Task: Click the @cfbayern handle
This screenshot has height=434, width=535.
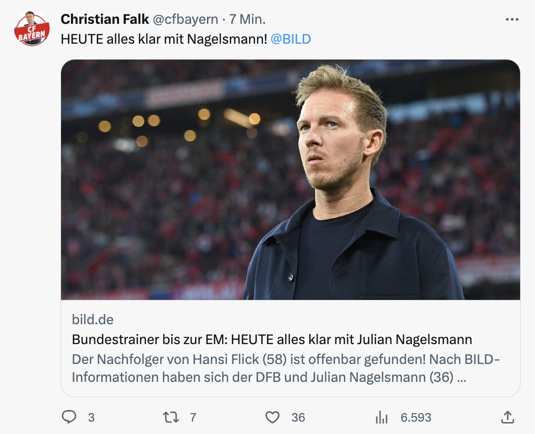Action: (185, 19)
